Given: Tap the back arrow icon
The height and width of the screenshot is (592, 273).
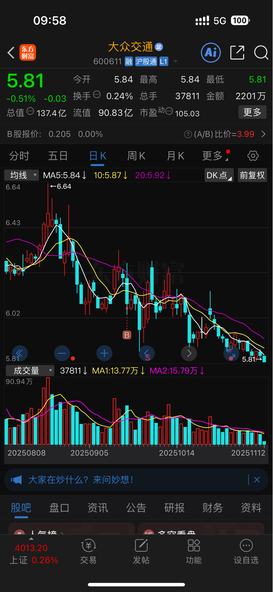Looking at the screenshot, I should click(x=11, y=53).
